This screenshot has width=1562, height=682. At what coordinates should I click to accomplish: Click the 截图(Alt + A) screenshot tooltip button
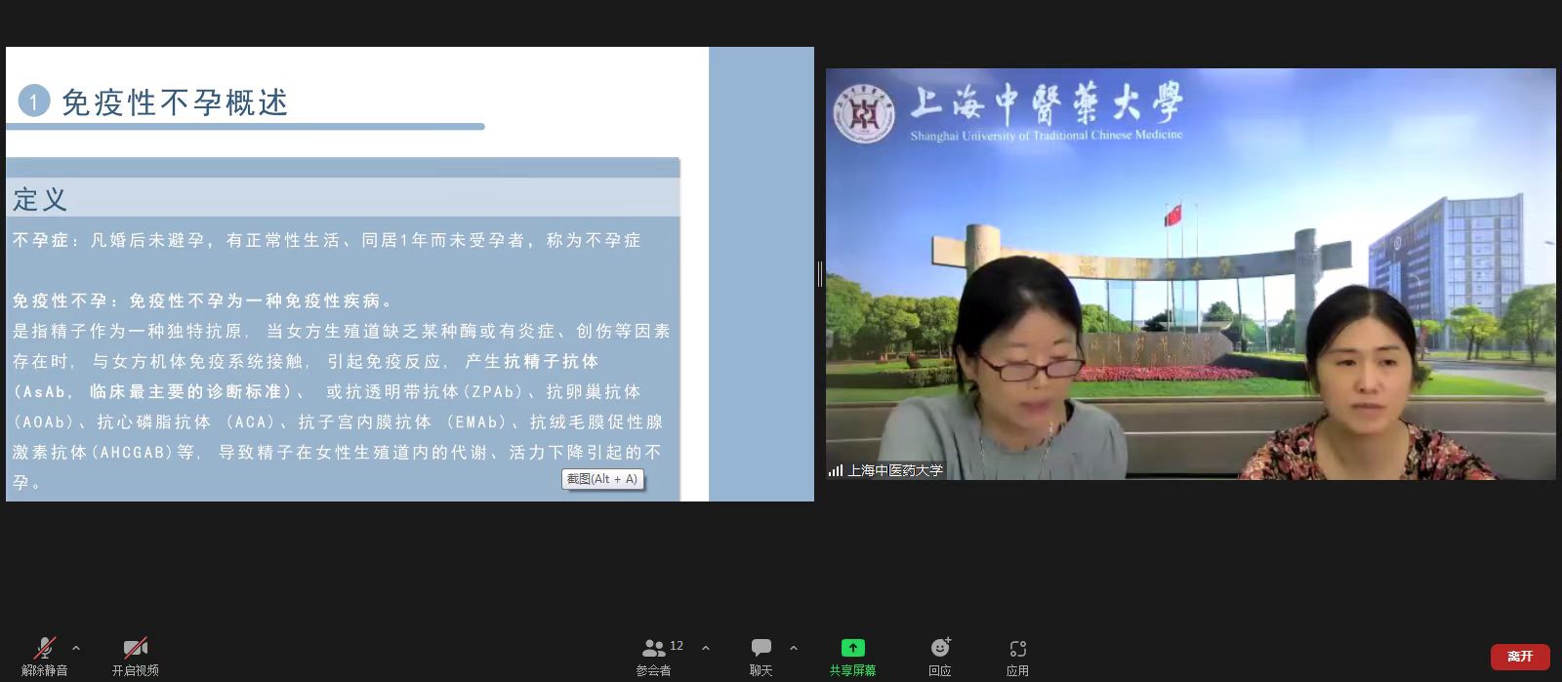point(602,479)
